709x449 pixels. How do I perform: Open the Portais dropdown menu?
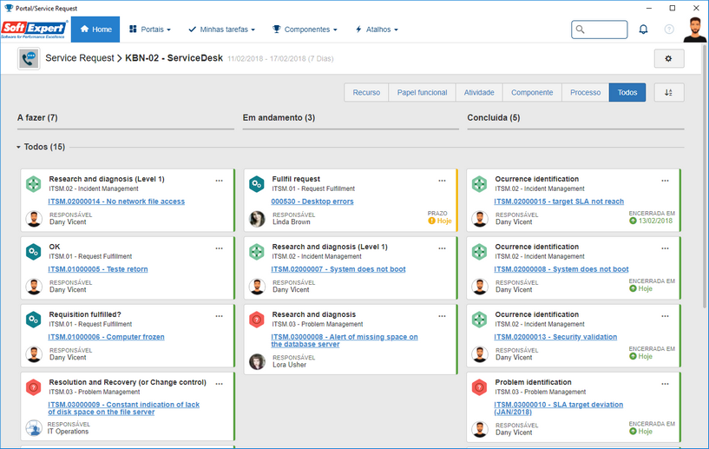(150, 30)
